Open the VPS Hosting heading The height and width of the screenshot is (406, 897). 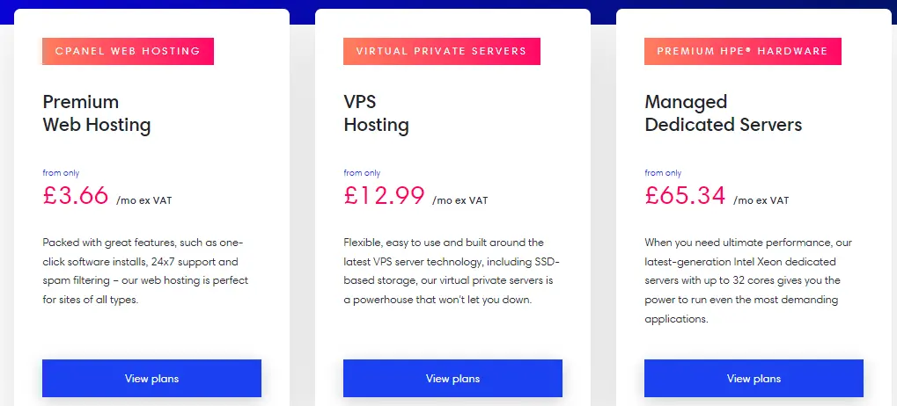pyautogui.click(x=377, y=113)
